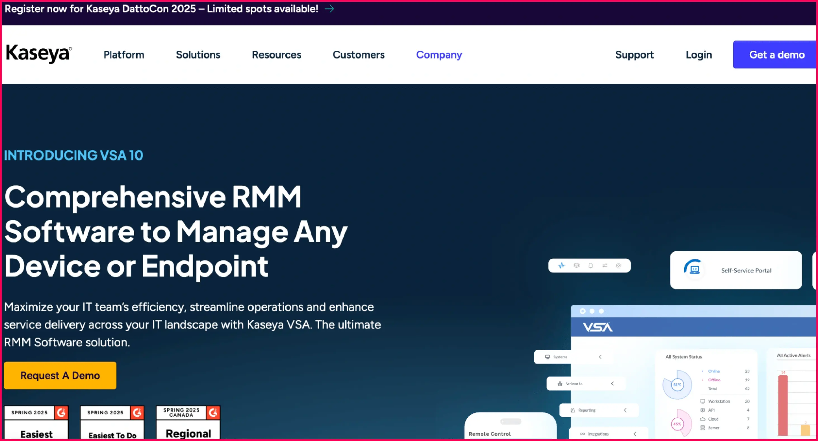Click the Get a demo button
Viewport: 818px width, 441px height.
(776, 55)
